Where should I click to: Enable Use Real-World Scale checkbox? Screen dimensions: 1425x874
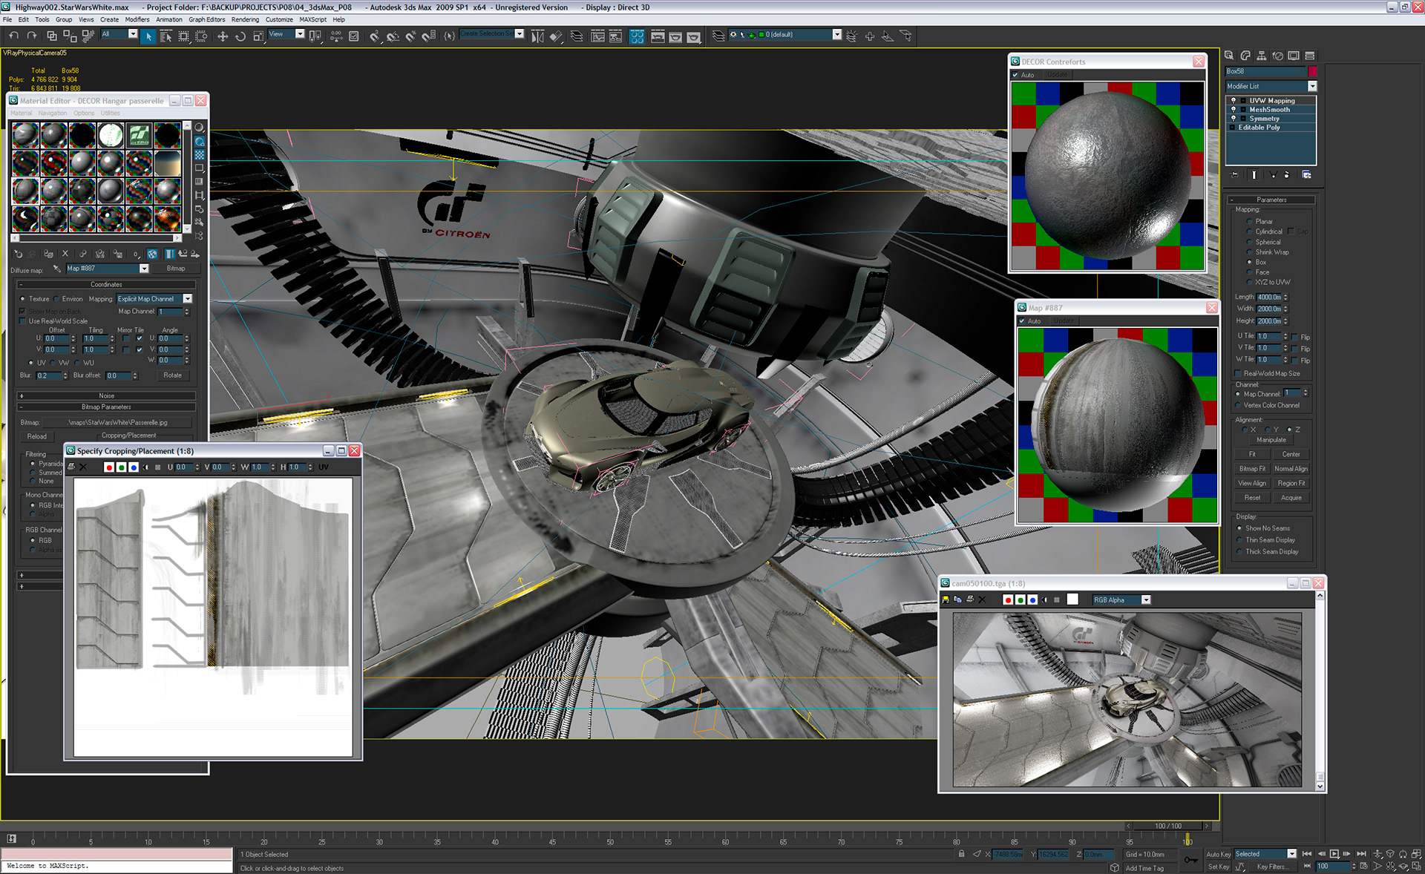23,321
